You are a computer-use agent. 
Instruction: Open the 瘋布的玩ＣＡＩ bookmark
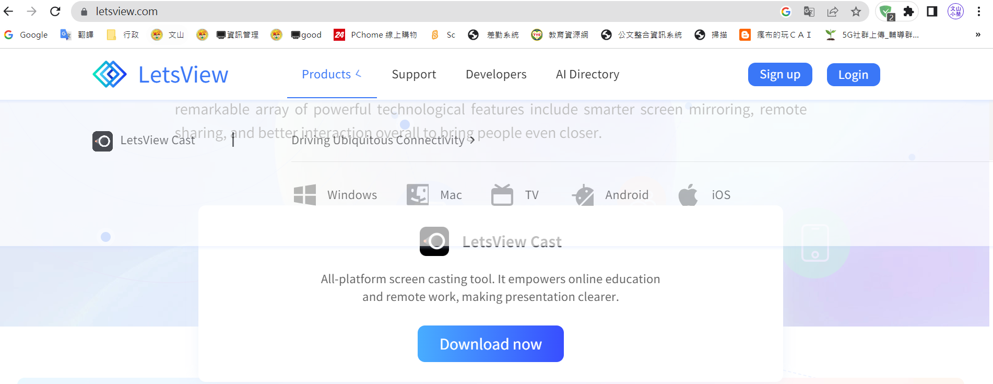[775, 34]
